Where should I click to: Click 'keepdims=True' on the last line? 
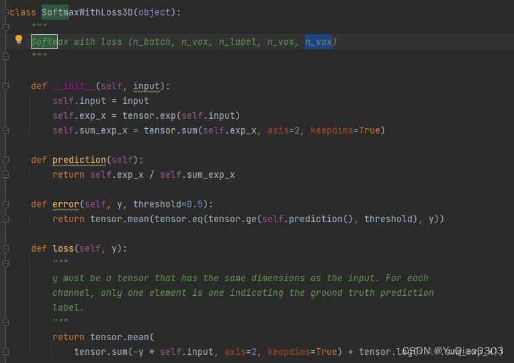click(302, 352)
